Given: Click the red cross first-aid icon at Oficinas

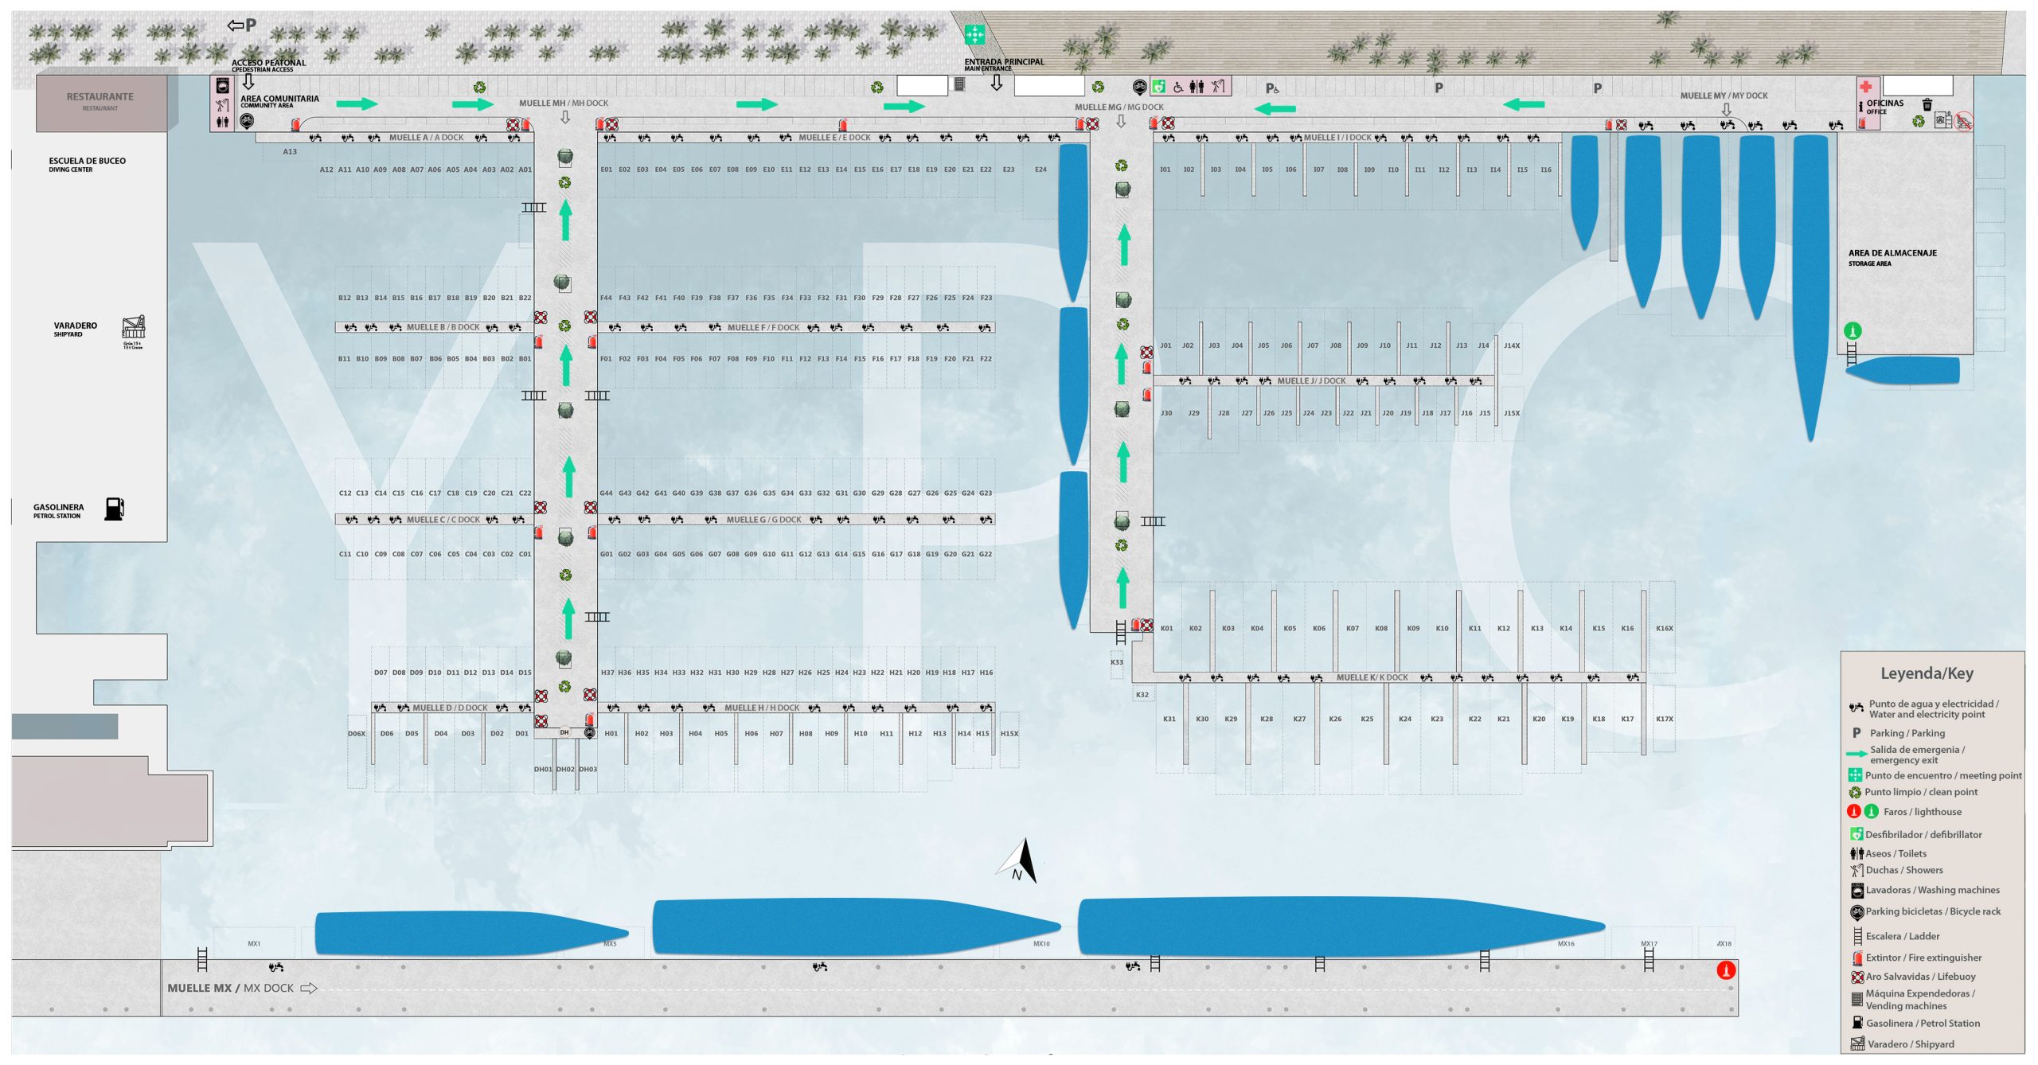Looking at the screenshot, I should (x=1865, y=87).
